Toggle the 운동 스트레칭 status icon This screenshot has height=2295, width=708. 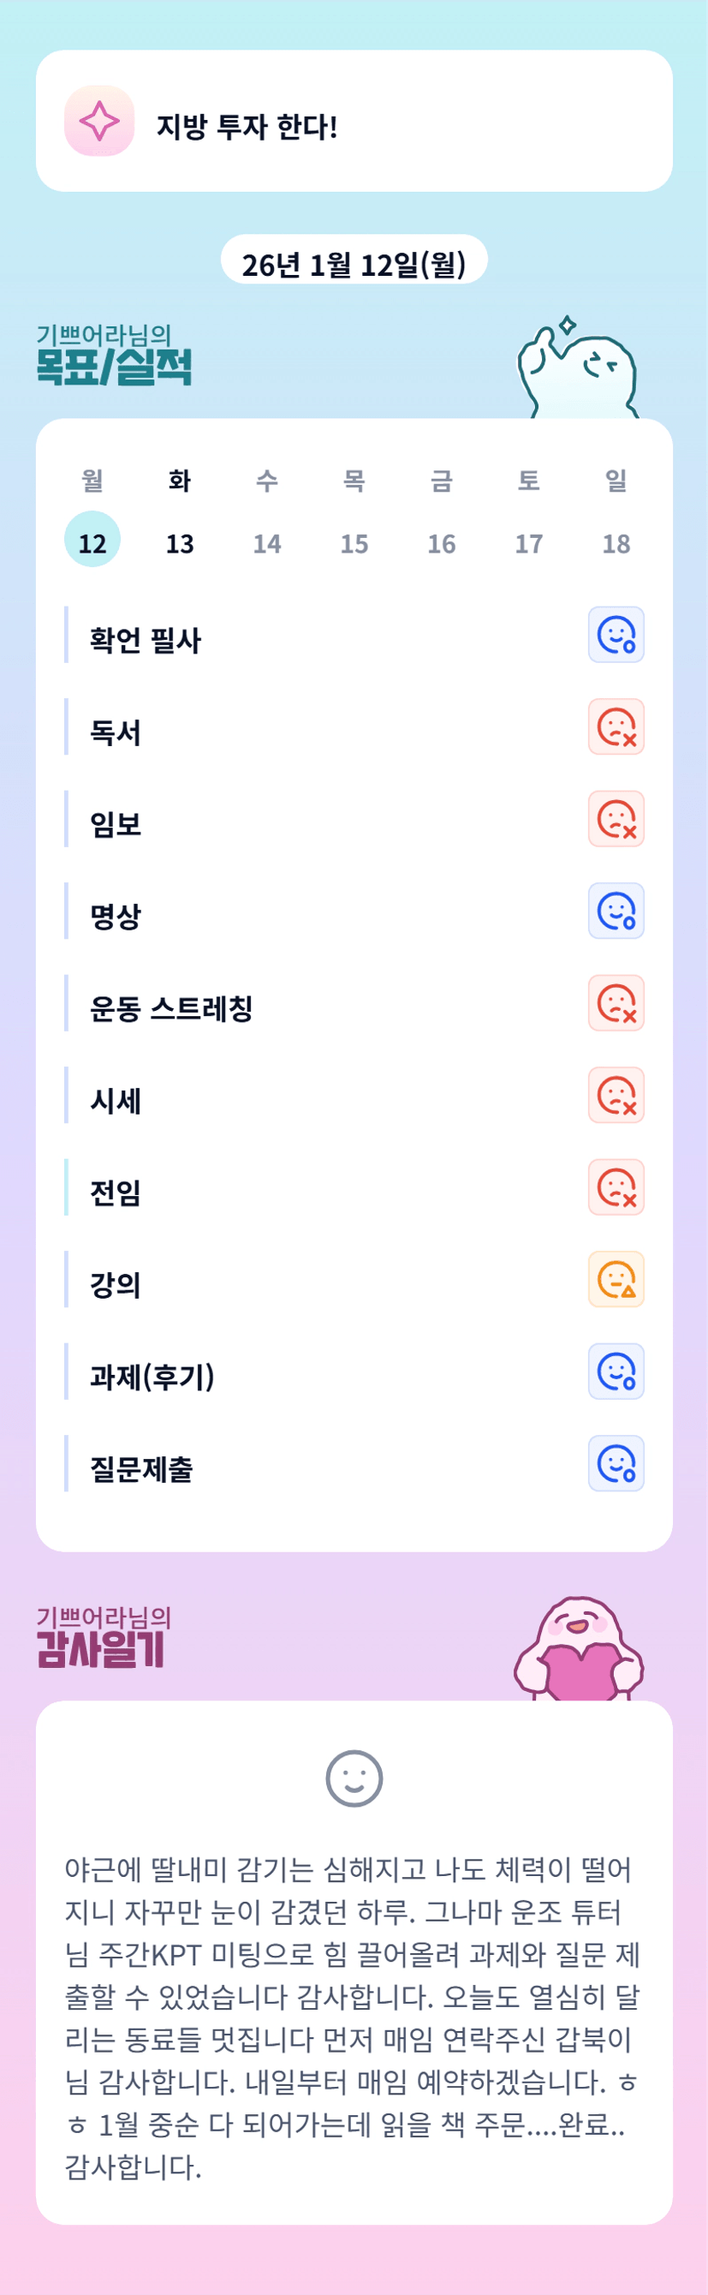pos(616,1003)
